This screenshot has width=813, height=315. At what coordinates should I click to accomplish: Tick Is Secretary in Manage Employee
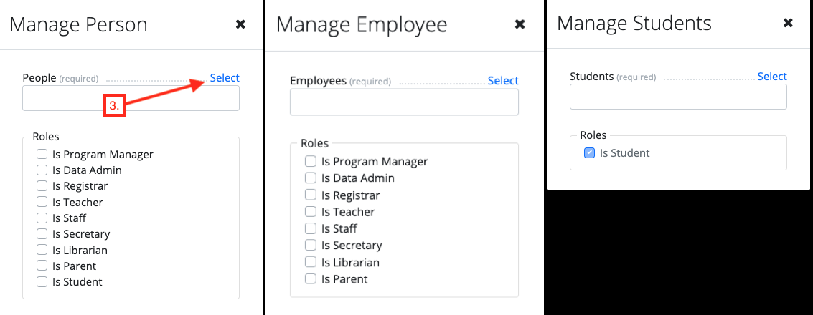pos(311,245)
